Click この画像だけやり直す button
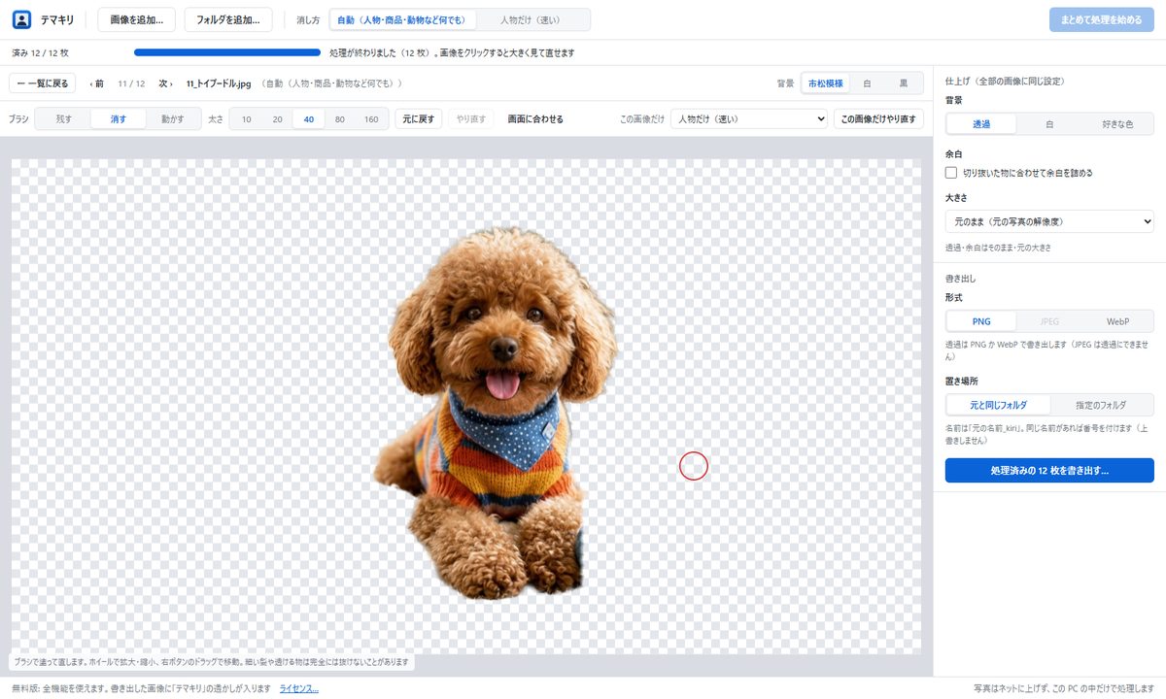 pos(878,119)
